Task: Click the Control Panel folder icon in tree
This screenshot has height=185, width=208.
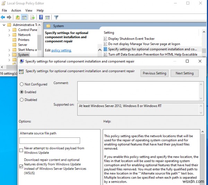Action: click(x=14, y=30)
